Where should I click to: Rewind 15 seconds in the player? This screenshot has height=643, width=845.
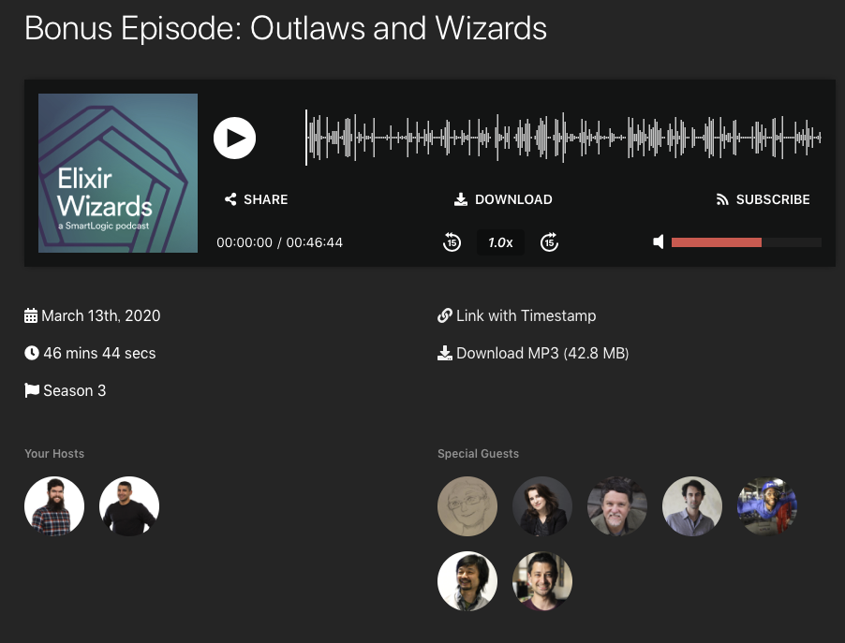pos(452,242)
